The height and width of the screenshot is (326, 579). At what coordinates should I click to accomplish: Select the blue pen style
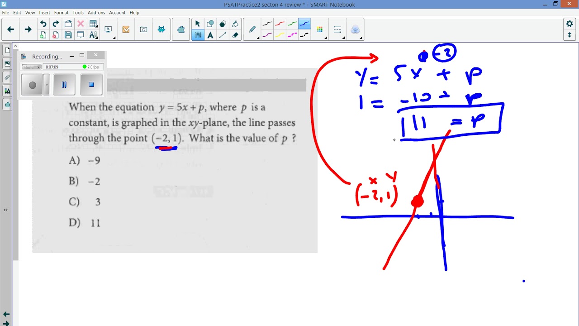(x=304, y=24)
